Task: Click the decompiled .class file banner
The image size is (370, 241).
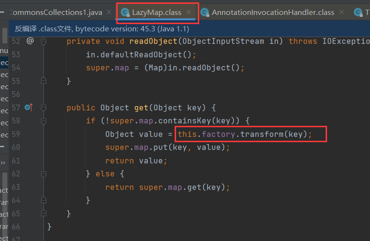Action: coord(189,29)
